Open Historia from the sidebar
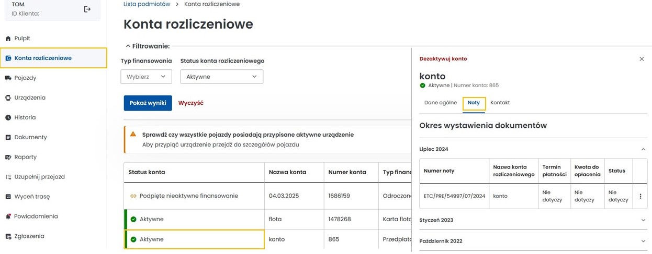The width and height of the screenshot is (652, 254). point(25,117)
